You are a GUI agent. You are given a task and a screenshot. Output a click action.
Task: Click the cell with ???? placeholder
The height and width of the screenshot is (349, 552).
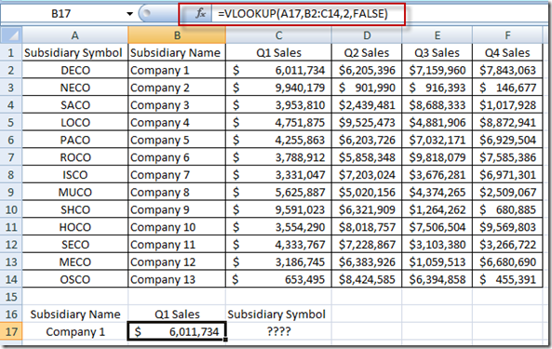(278, 331)
